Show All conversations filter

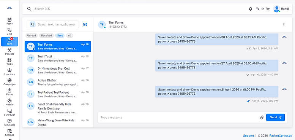pyautogui.click(x=69, y=35)
